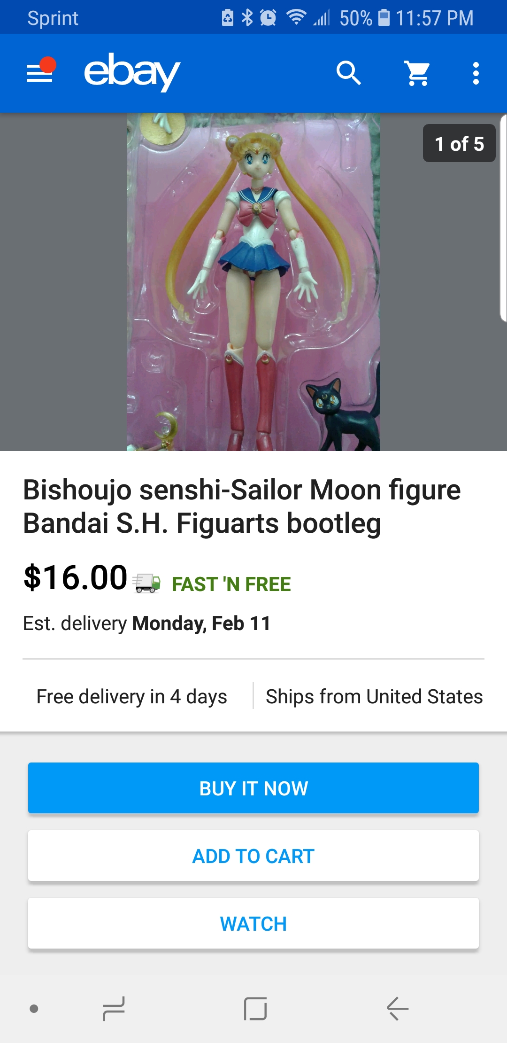Tap the Android recent apps icon
This screenshot has width=507, height=1043.
point(114,1009)
